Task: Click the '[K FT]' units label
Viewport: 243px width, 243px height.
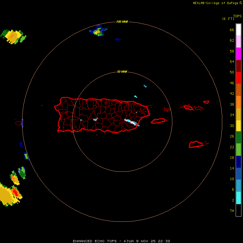Action: 228,19
